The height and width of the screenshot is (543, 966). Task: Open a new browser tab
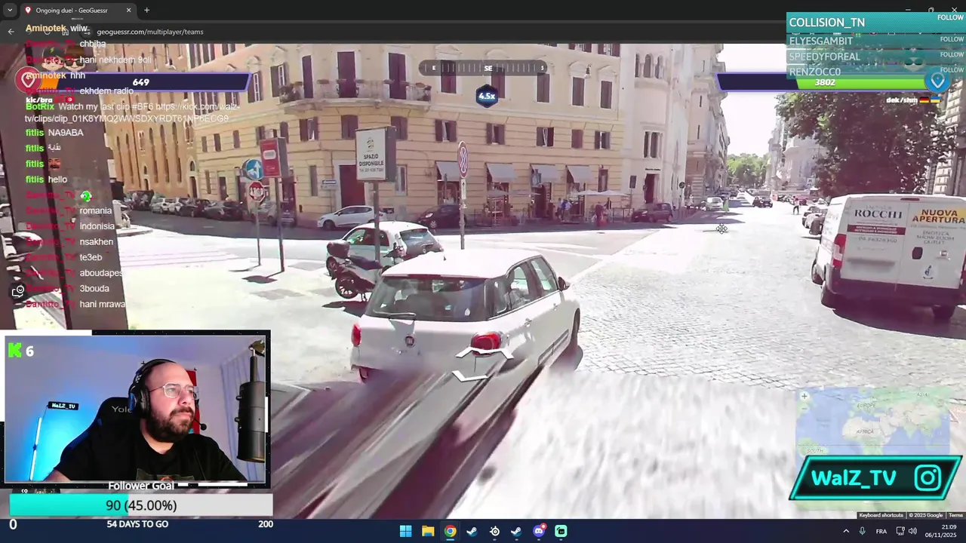click(x=146, y=11)
